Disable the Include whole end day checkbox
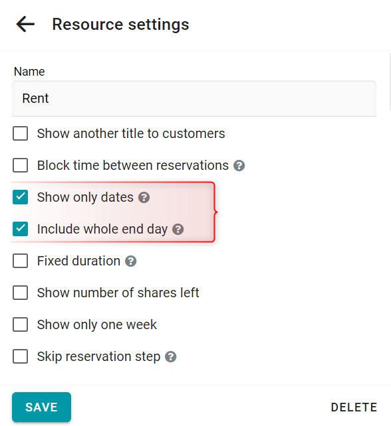This screenshot has width=391, height=426. [x=21, y=229]
